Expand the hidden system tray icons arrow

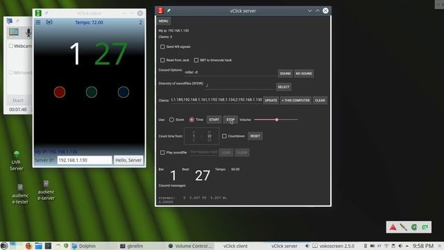click(407, 246)
